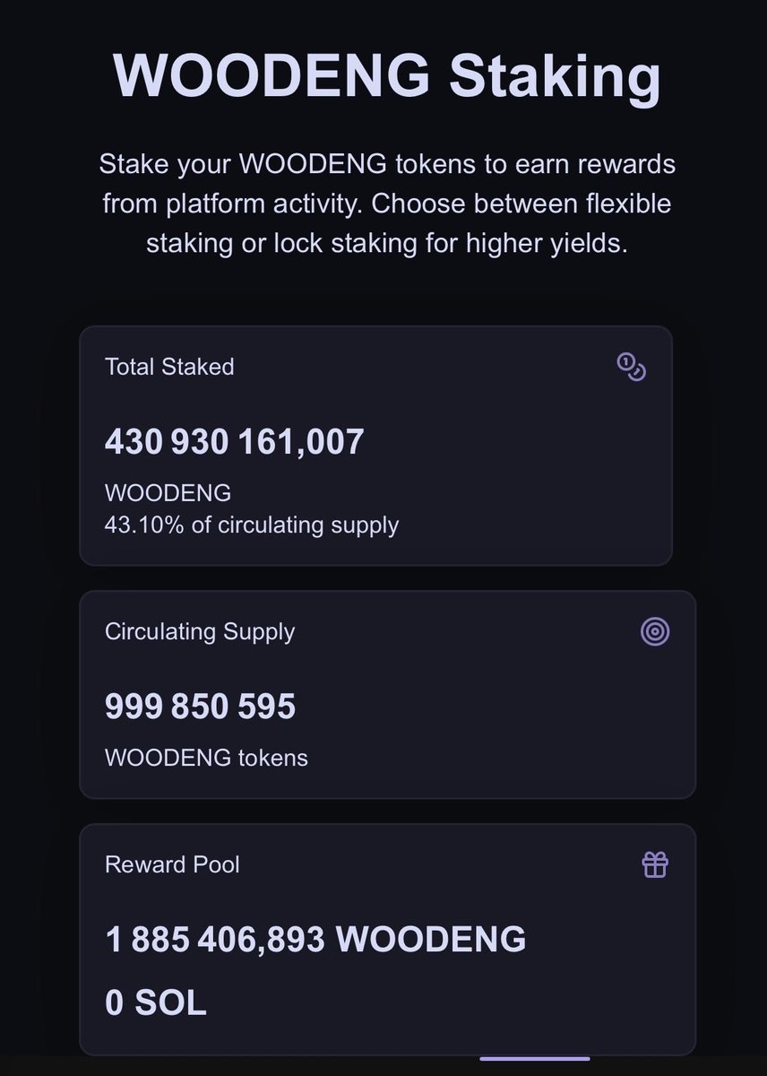The image size is (767, 1076).
Task: Click the 43.10% of circulating supply text
Action: point(252,525)
